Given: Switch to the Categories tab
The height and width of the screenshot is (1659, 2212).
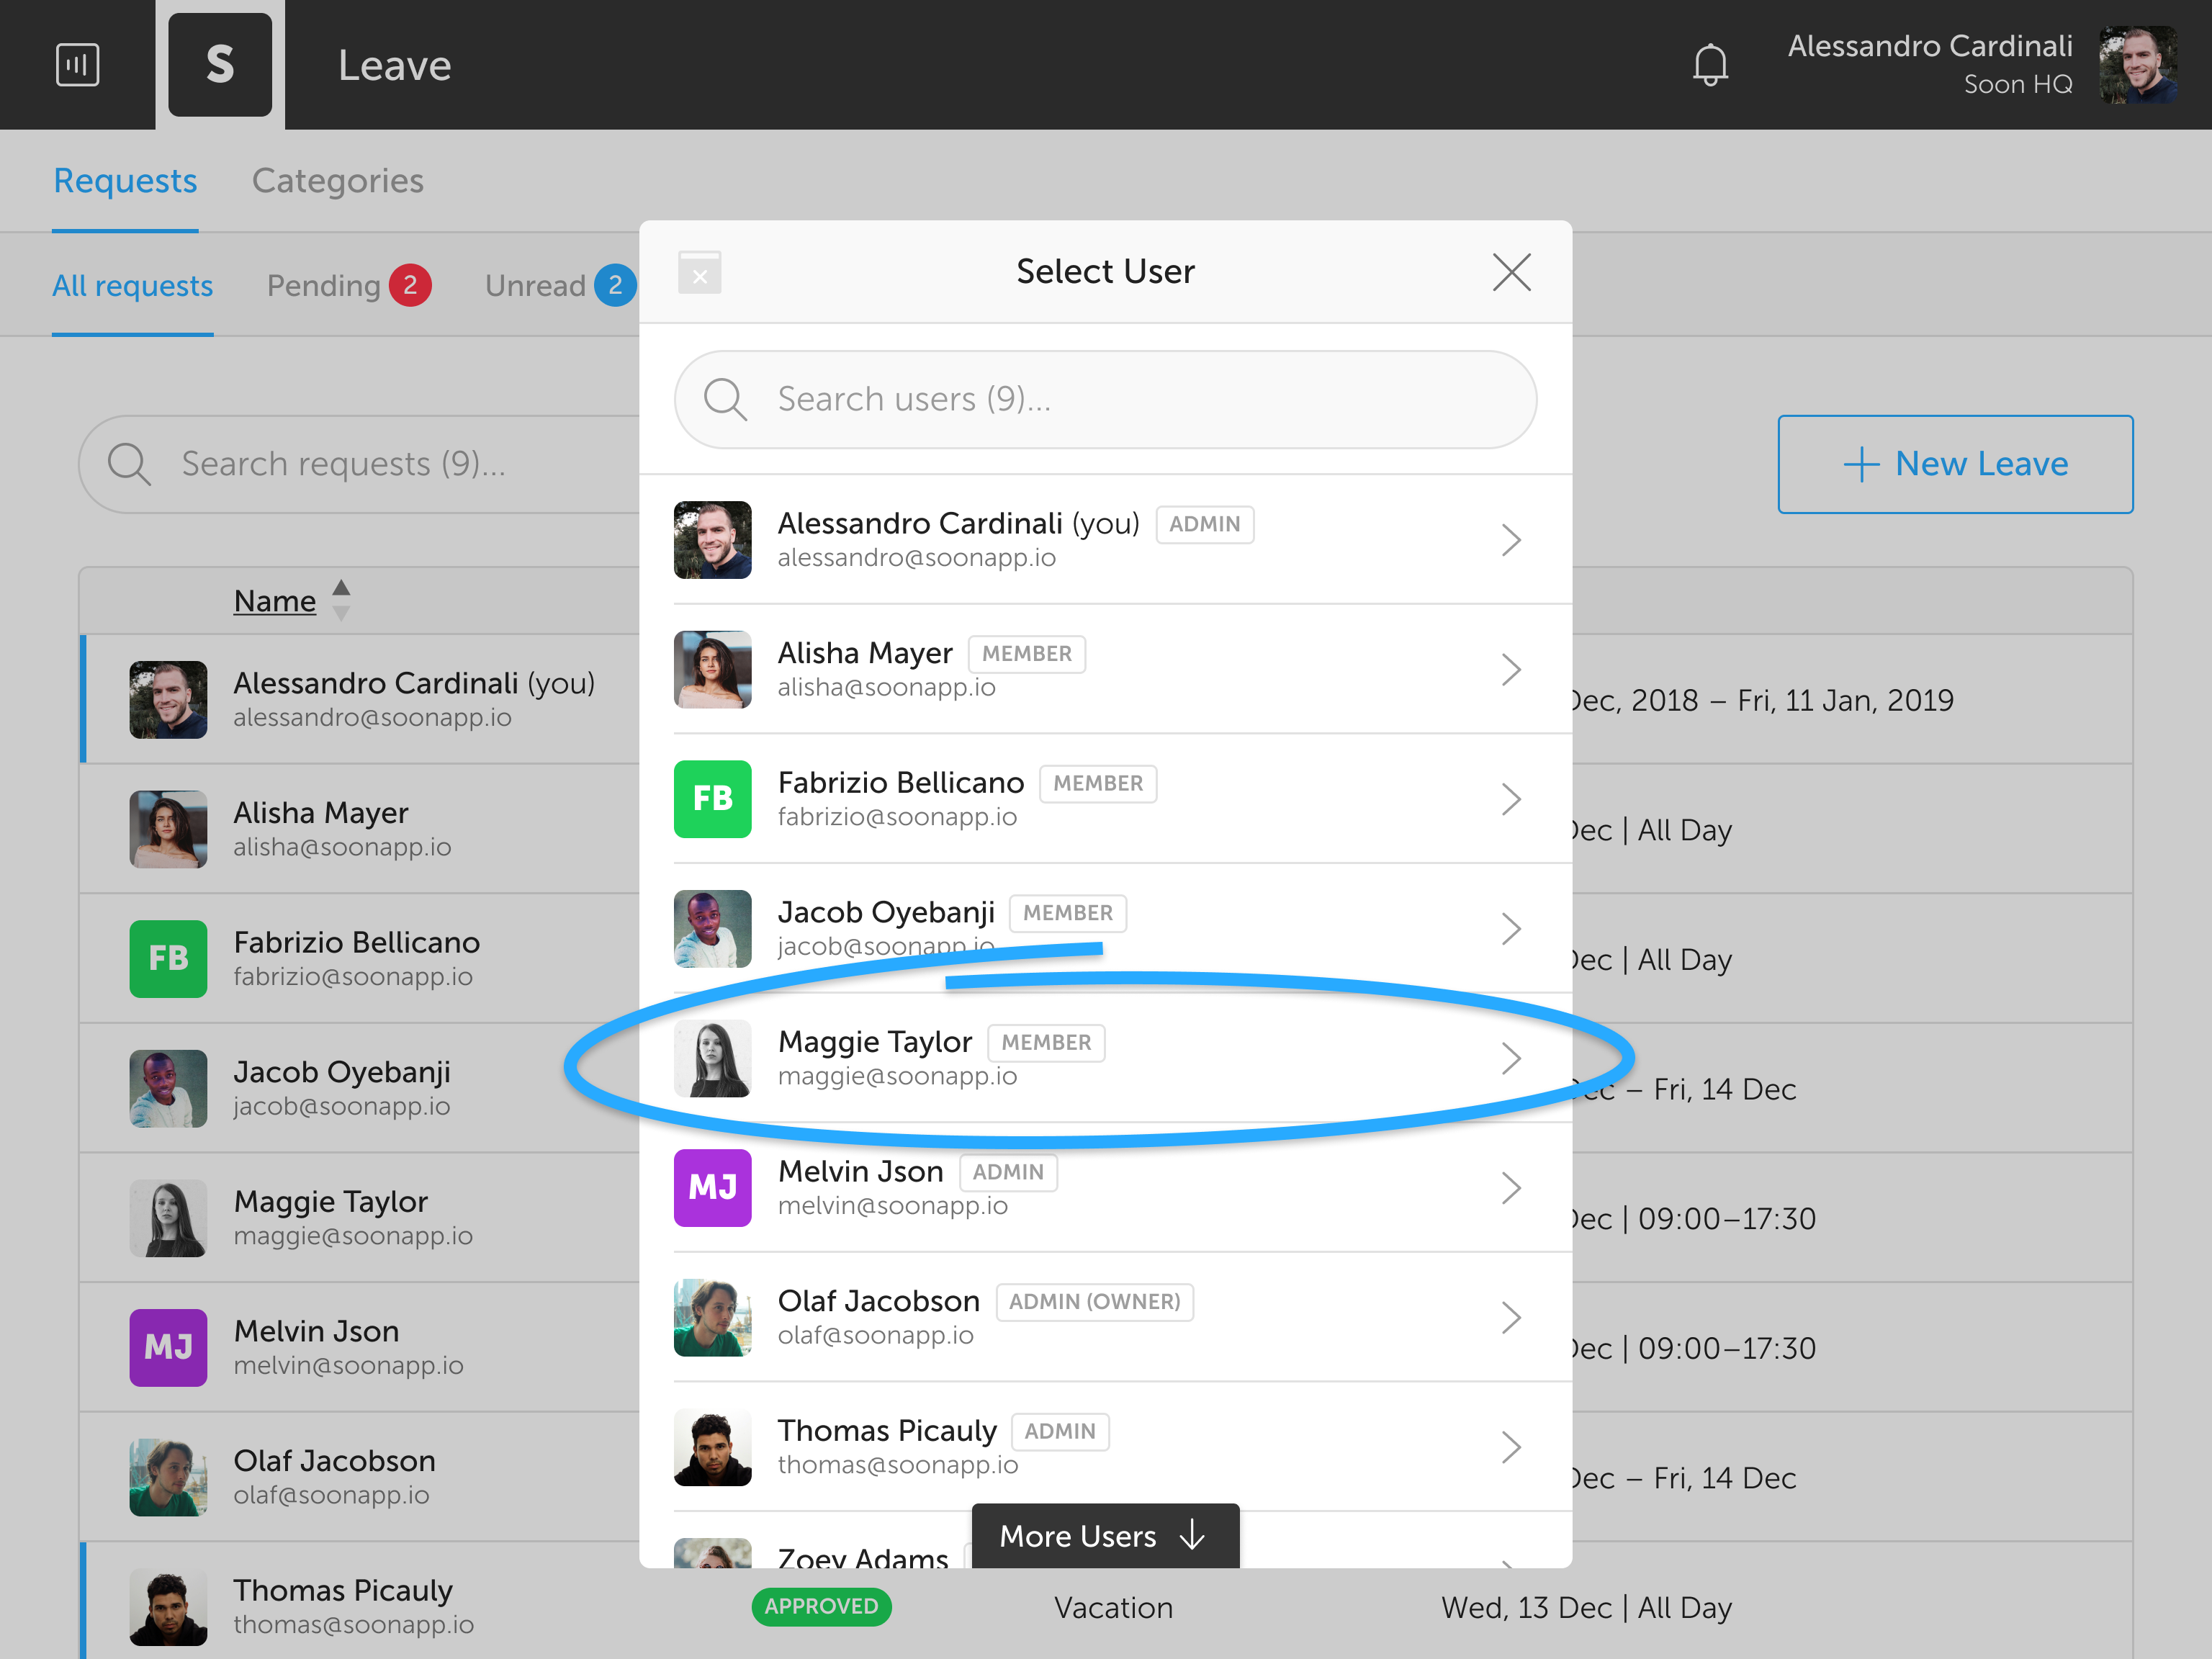Looking at the screenshot, I should (337, 181).
